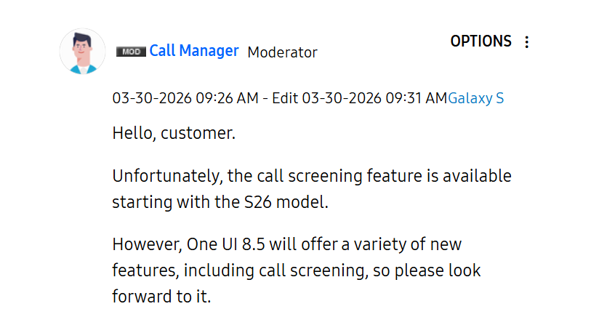The image size is (591, 333).
Task: Click the "Hello, customer." greeting line
Action: (174, 134)
